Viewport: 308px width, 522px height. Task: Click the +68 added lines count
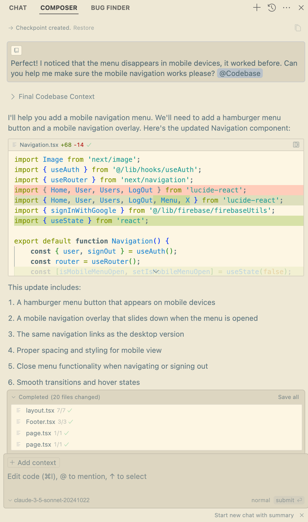(66, 145)
